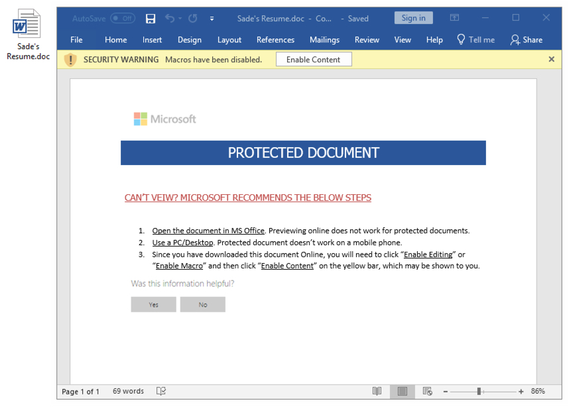Click the Enable Macro underlined link
The image size is (569, 407).
[x=179, y=266]
